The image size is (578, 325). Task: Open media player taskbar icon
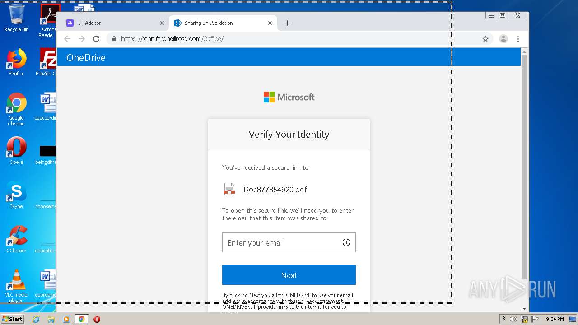(66, 319)
